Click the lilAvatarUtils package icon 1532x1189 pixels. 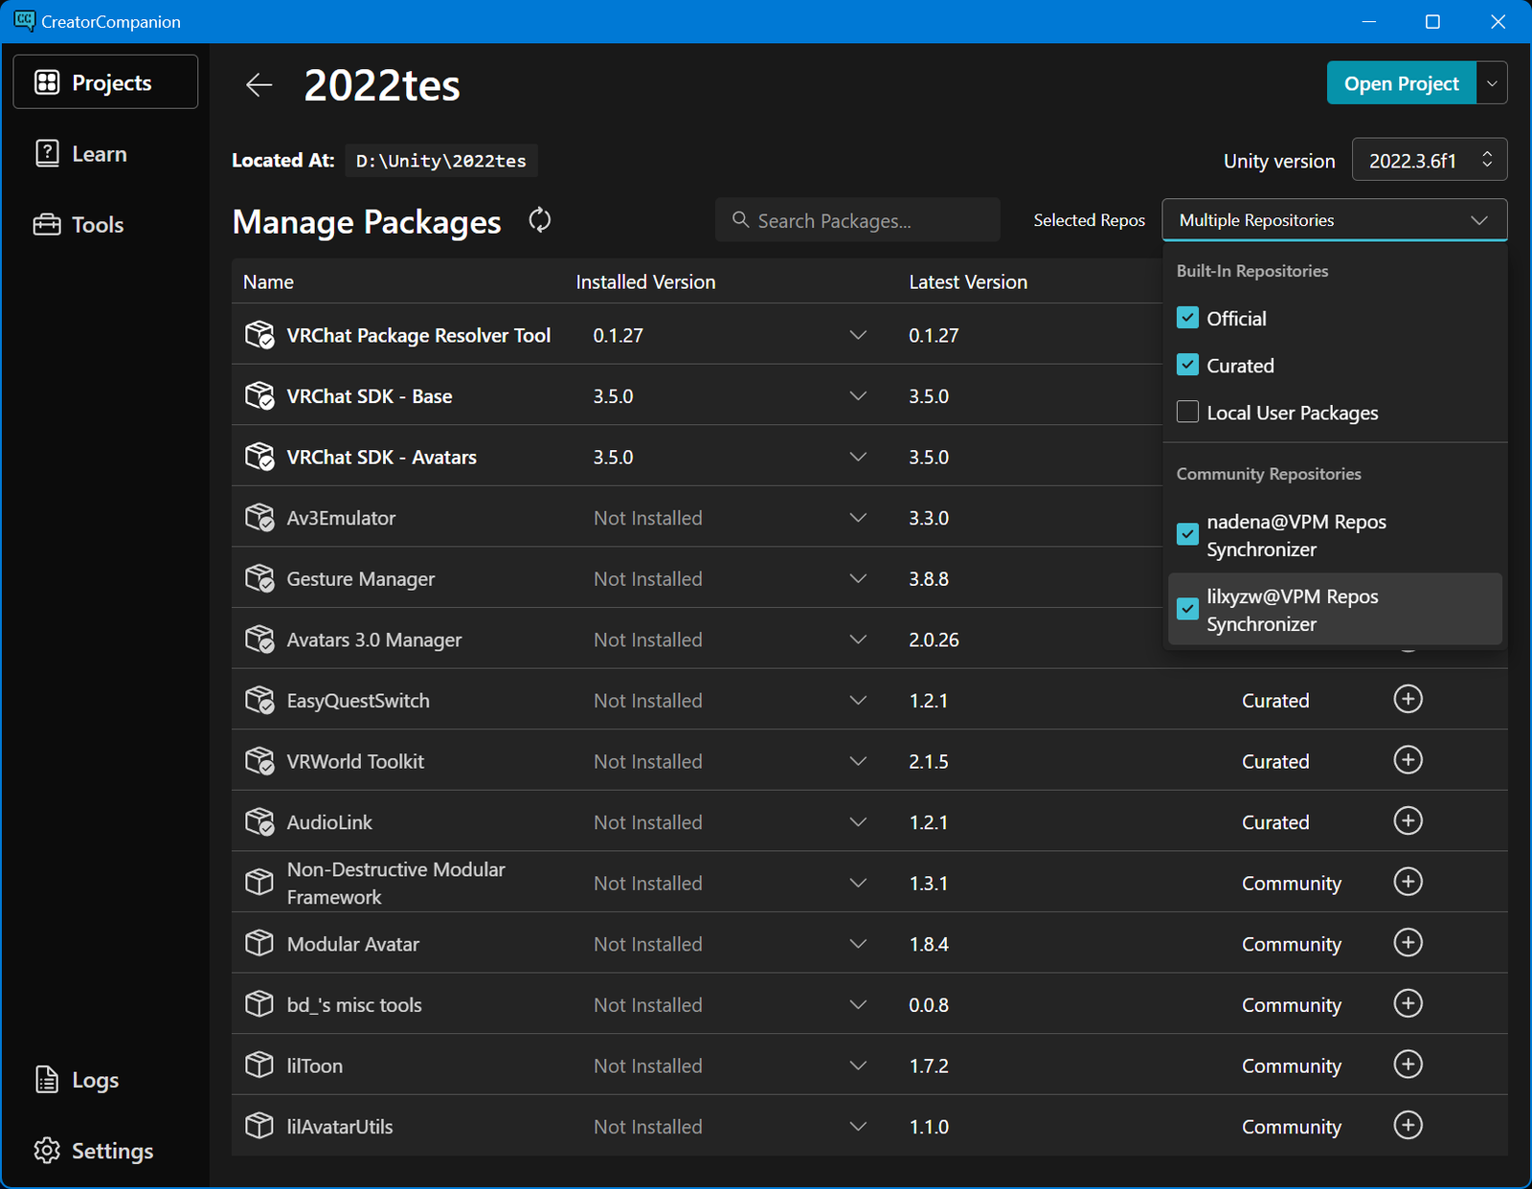(259, 1126)
